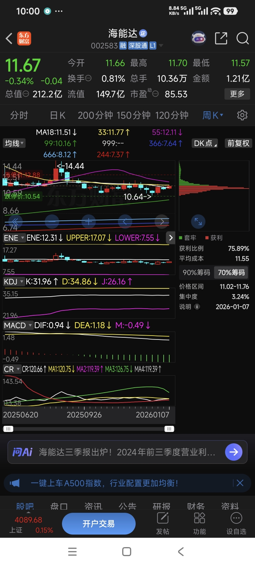255x567 pixels.
Task: Tap 上证 index 4089.68 quote
Action: pyautogui.click(x=28, y=525)
